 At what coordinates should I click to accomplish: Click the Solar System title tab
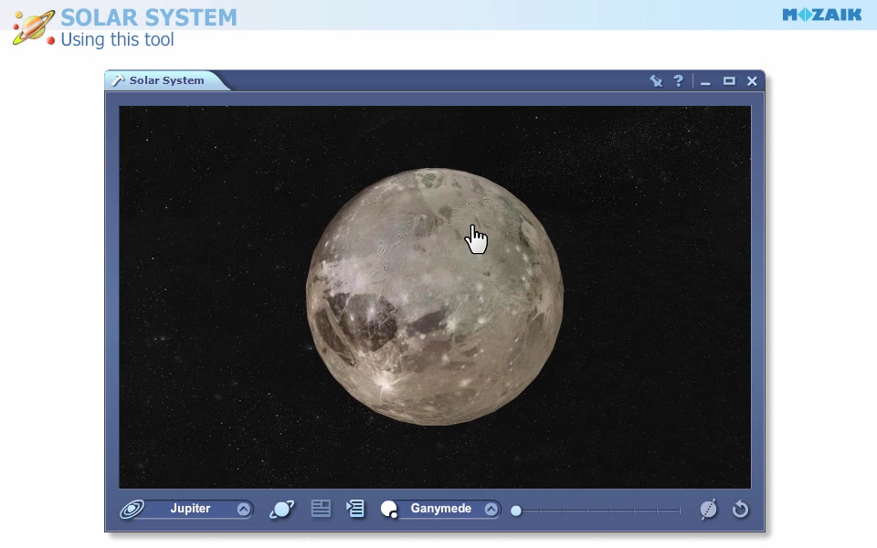click(x=167, y=80)
